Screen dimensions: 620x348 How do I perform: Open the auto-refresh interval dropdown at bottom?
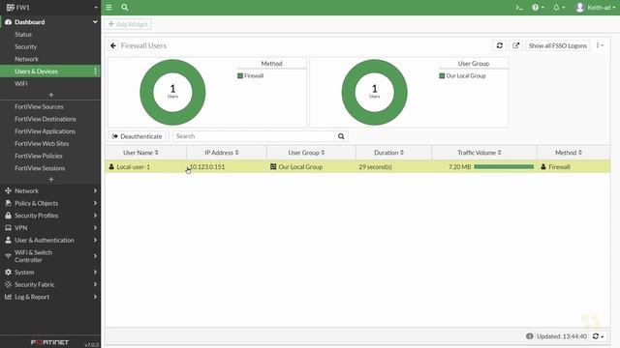(x=598, y=336)
